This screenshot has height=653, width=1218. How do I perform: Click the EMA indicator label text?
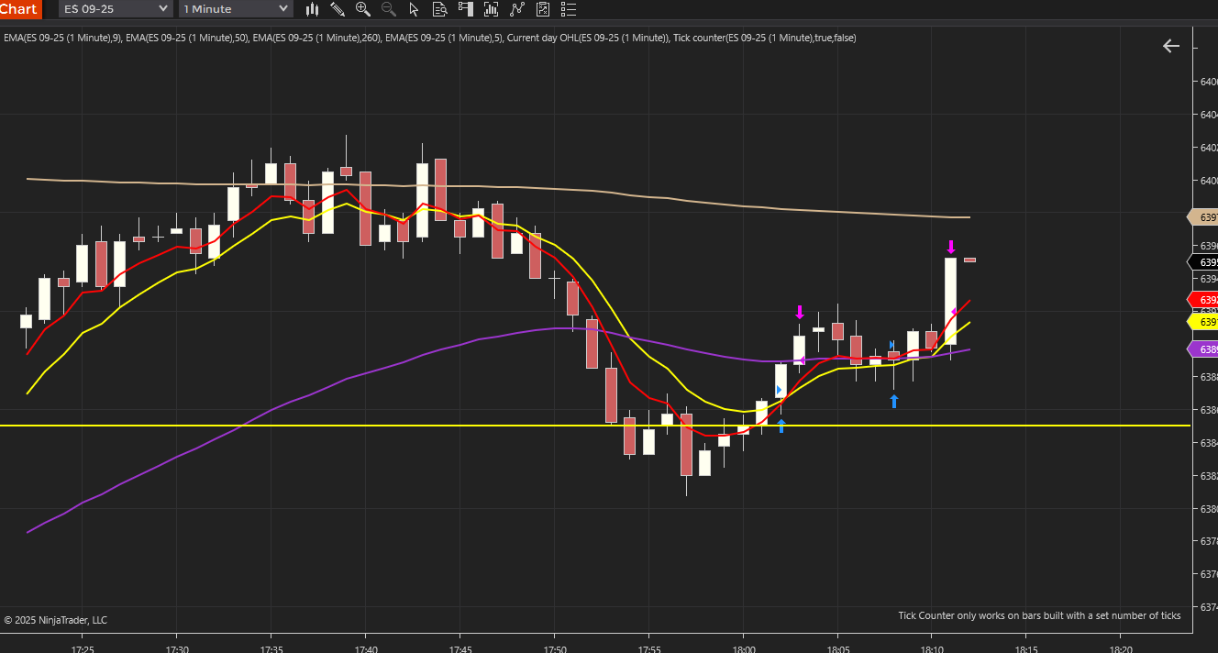429,38
